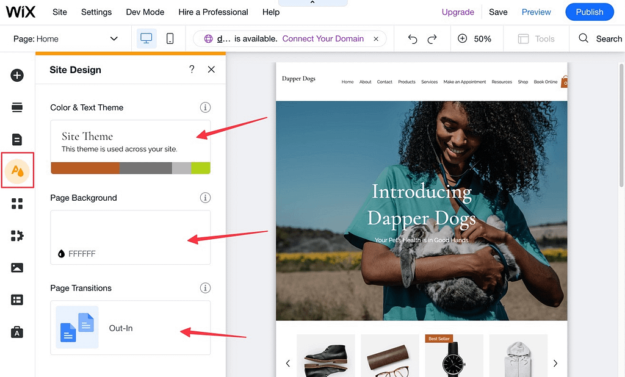Screen dimensions: 625x377
Task: Show info for Color & Text Theme
Action: [x=205, y=107]
